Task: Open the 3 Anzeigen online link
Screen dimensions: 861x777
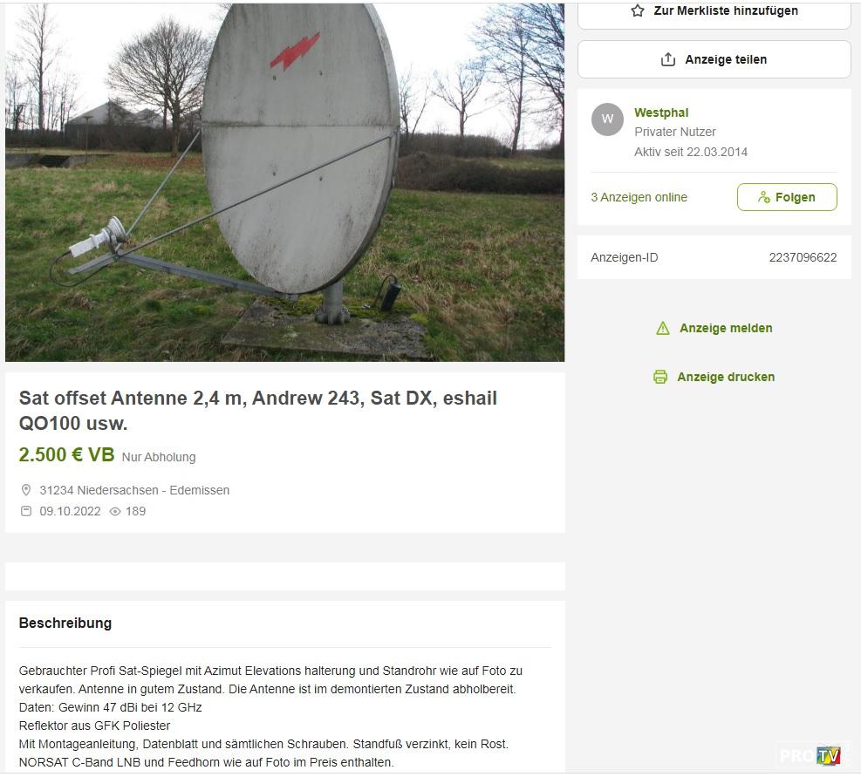Action: [639, 197]
